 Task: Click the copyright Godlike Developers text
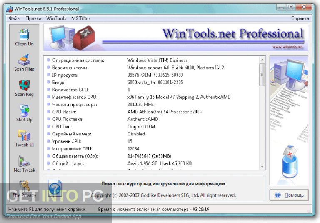click(x=163, y=195)
